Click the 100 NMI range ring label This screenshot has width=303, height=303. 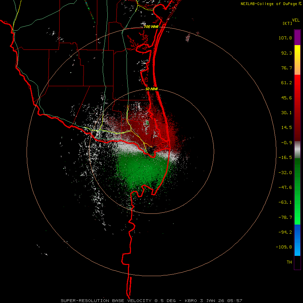(151, 27)
